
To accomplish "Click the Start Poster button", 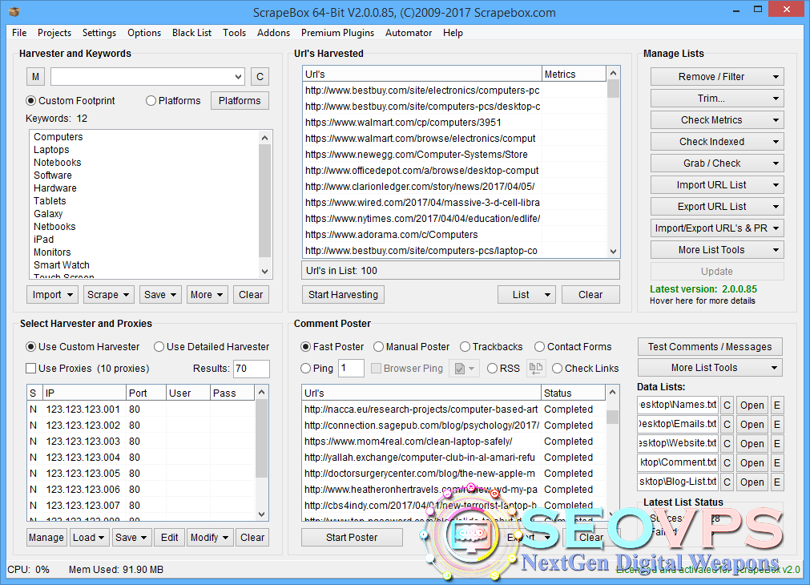I will (x=352, y=538).
